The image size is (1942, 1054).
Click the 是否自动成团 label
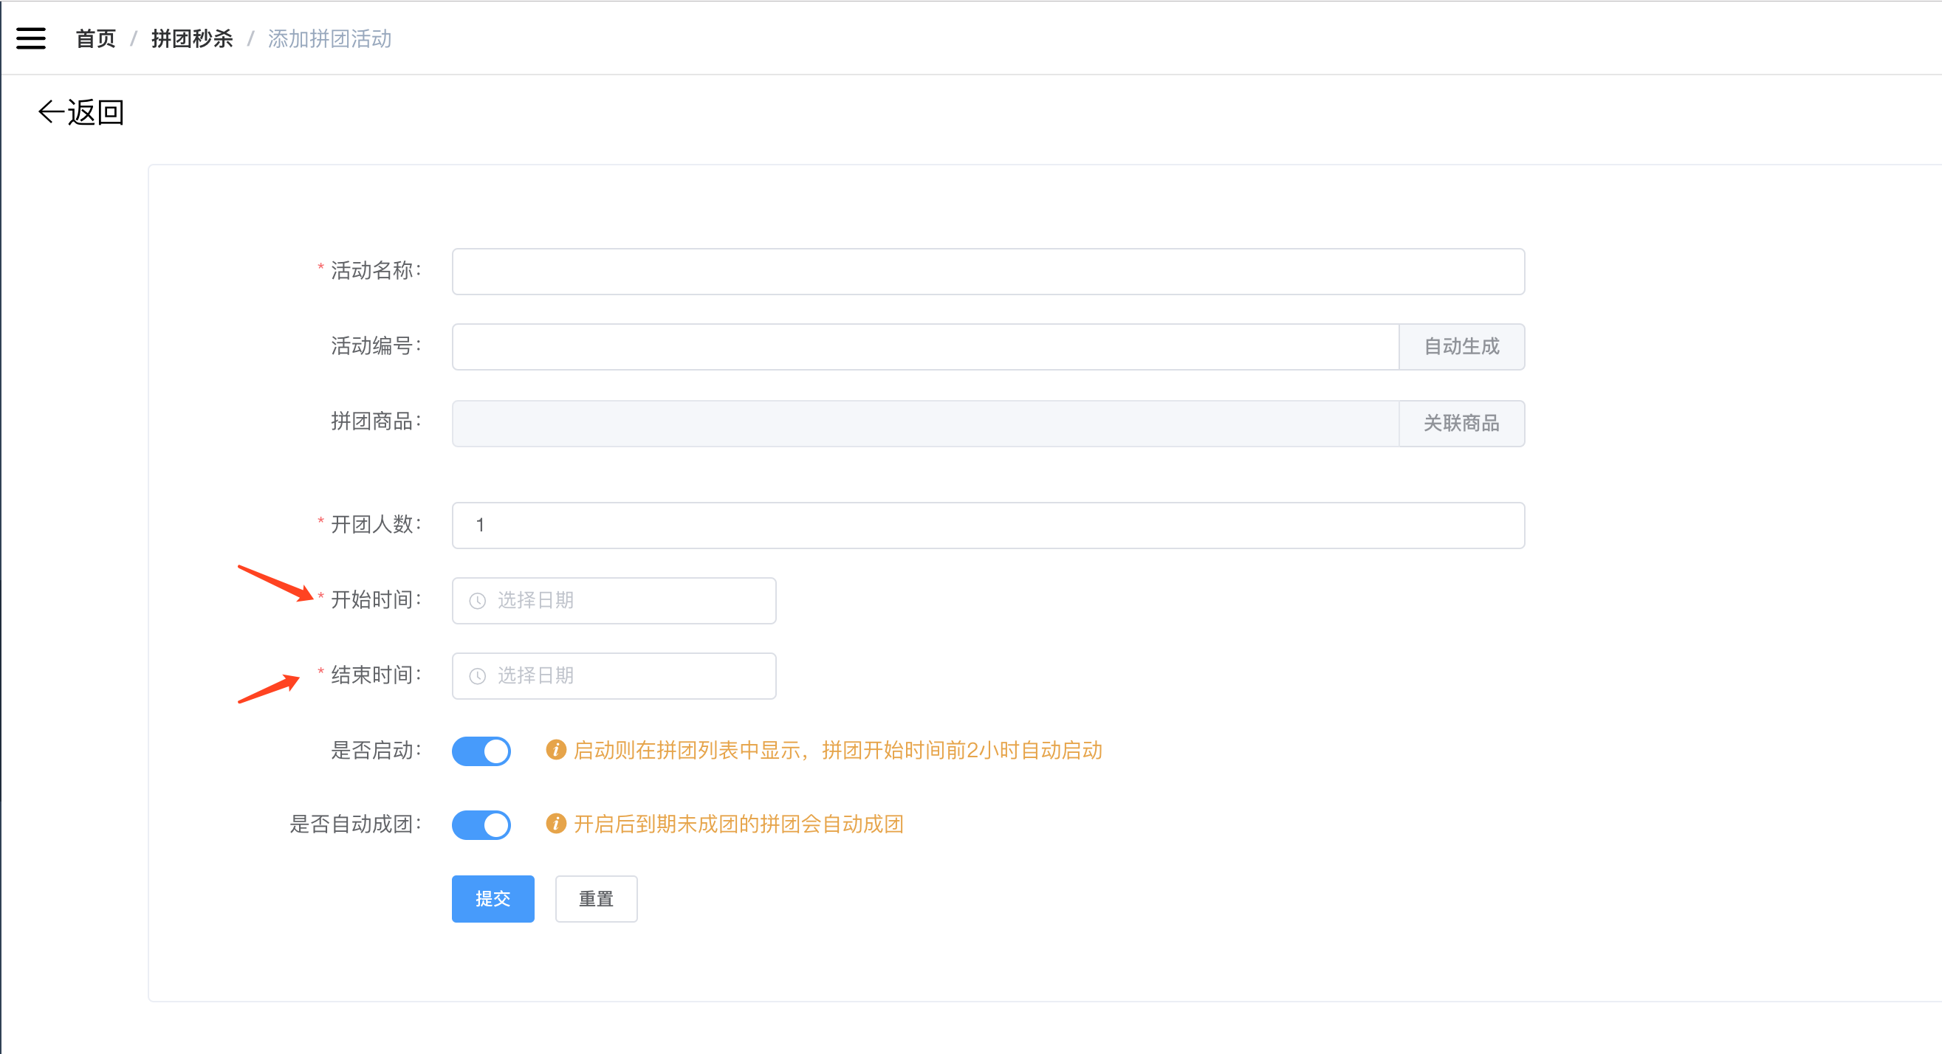click(357, 824)
